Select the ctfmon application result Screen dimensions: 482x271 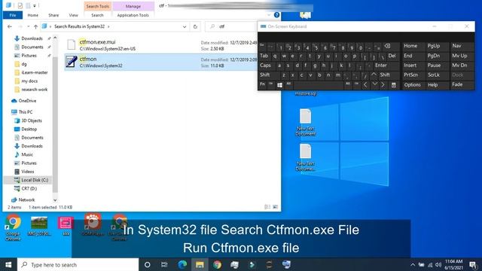(x=161, y=62)
